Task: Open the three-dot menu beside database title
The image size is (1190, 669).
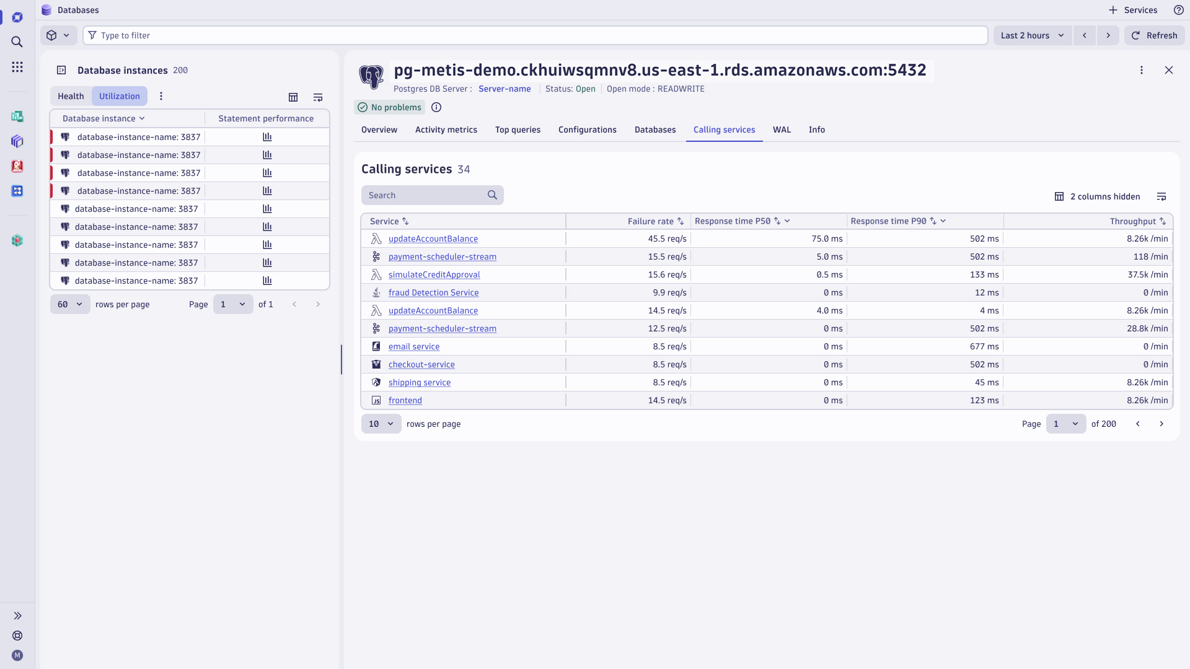Action: coord(1141,70)
